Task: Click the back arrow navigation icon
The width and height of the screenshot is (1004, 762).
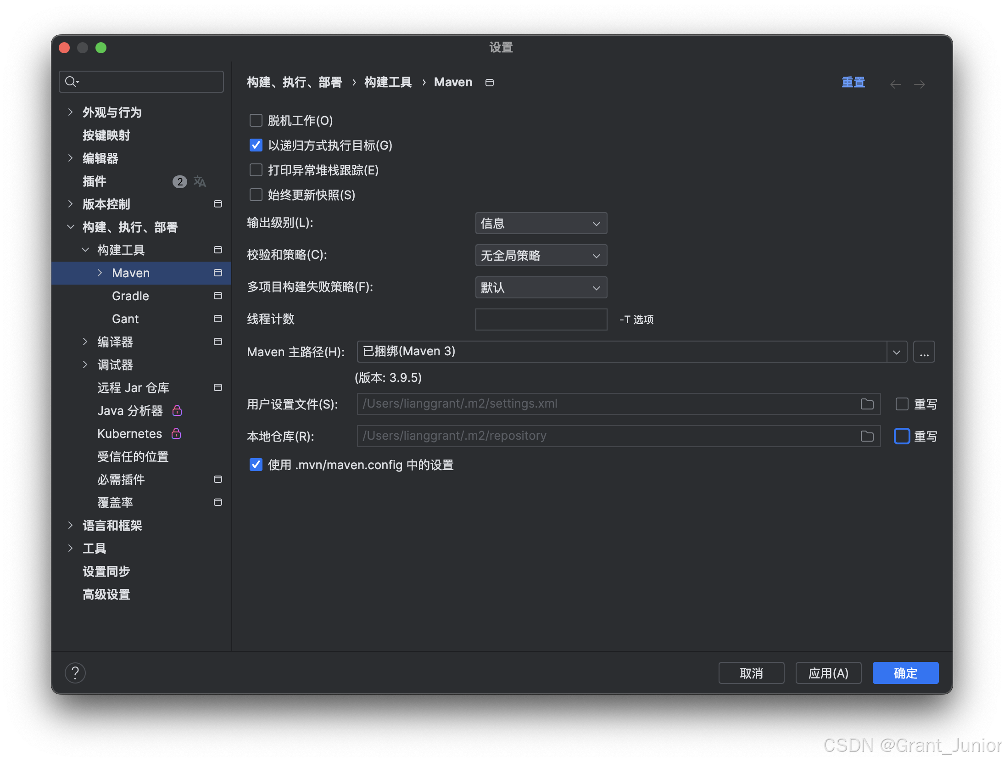Action: tap(895, 84)
